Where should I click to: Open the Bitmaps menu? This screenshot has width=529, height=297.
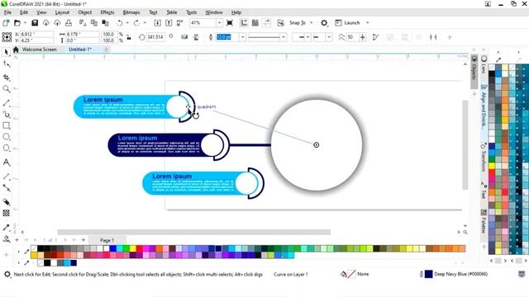pyautogui.click(x=131, y=12)
